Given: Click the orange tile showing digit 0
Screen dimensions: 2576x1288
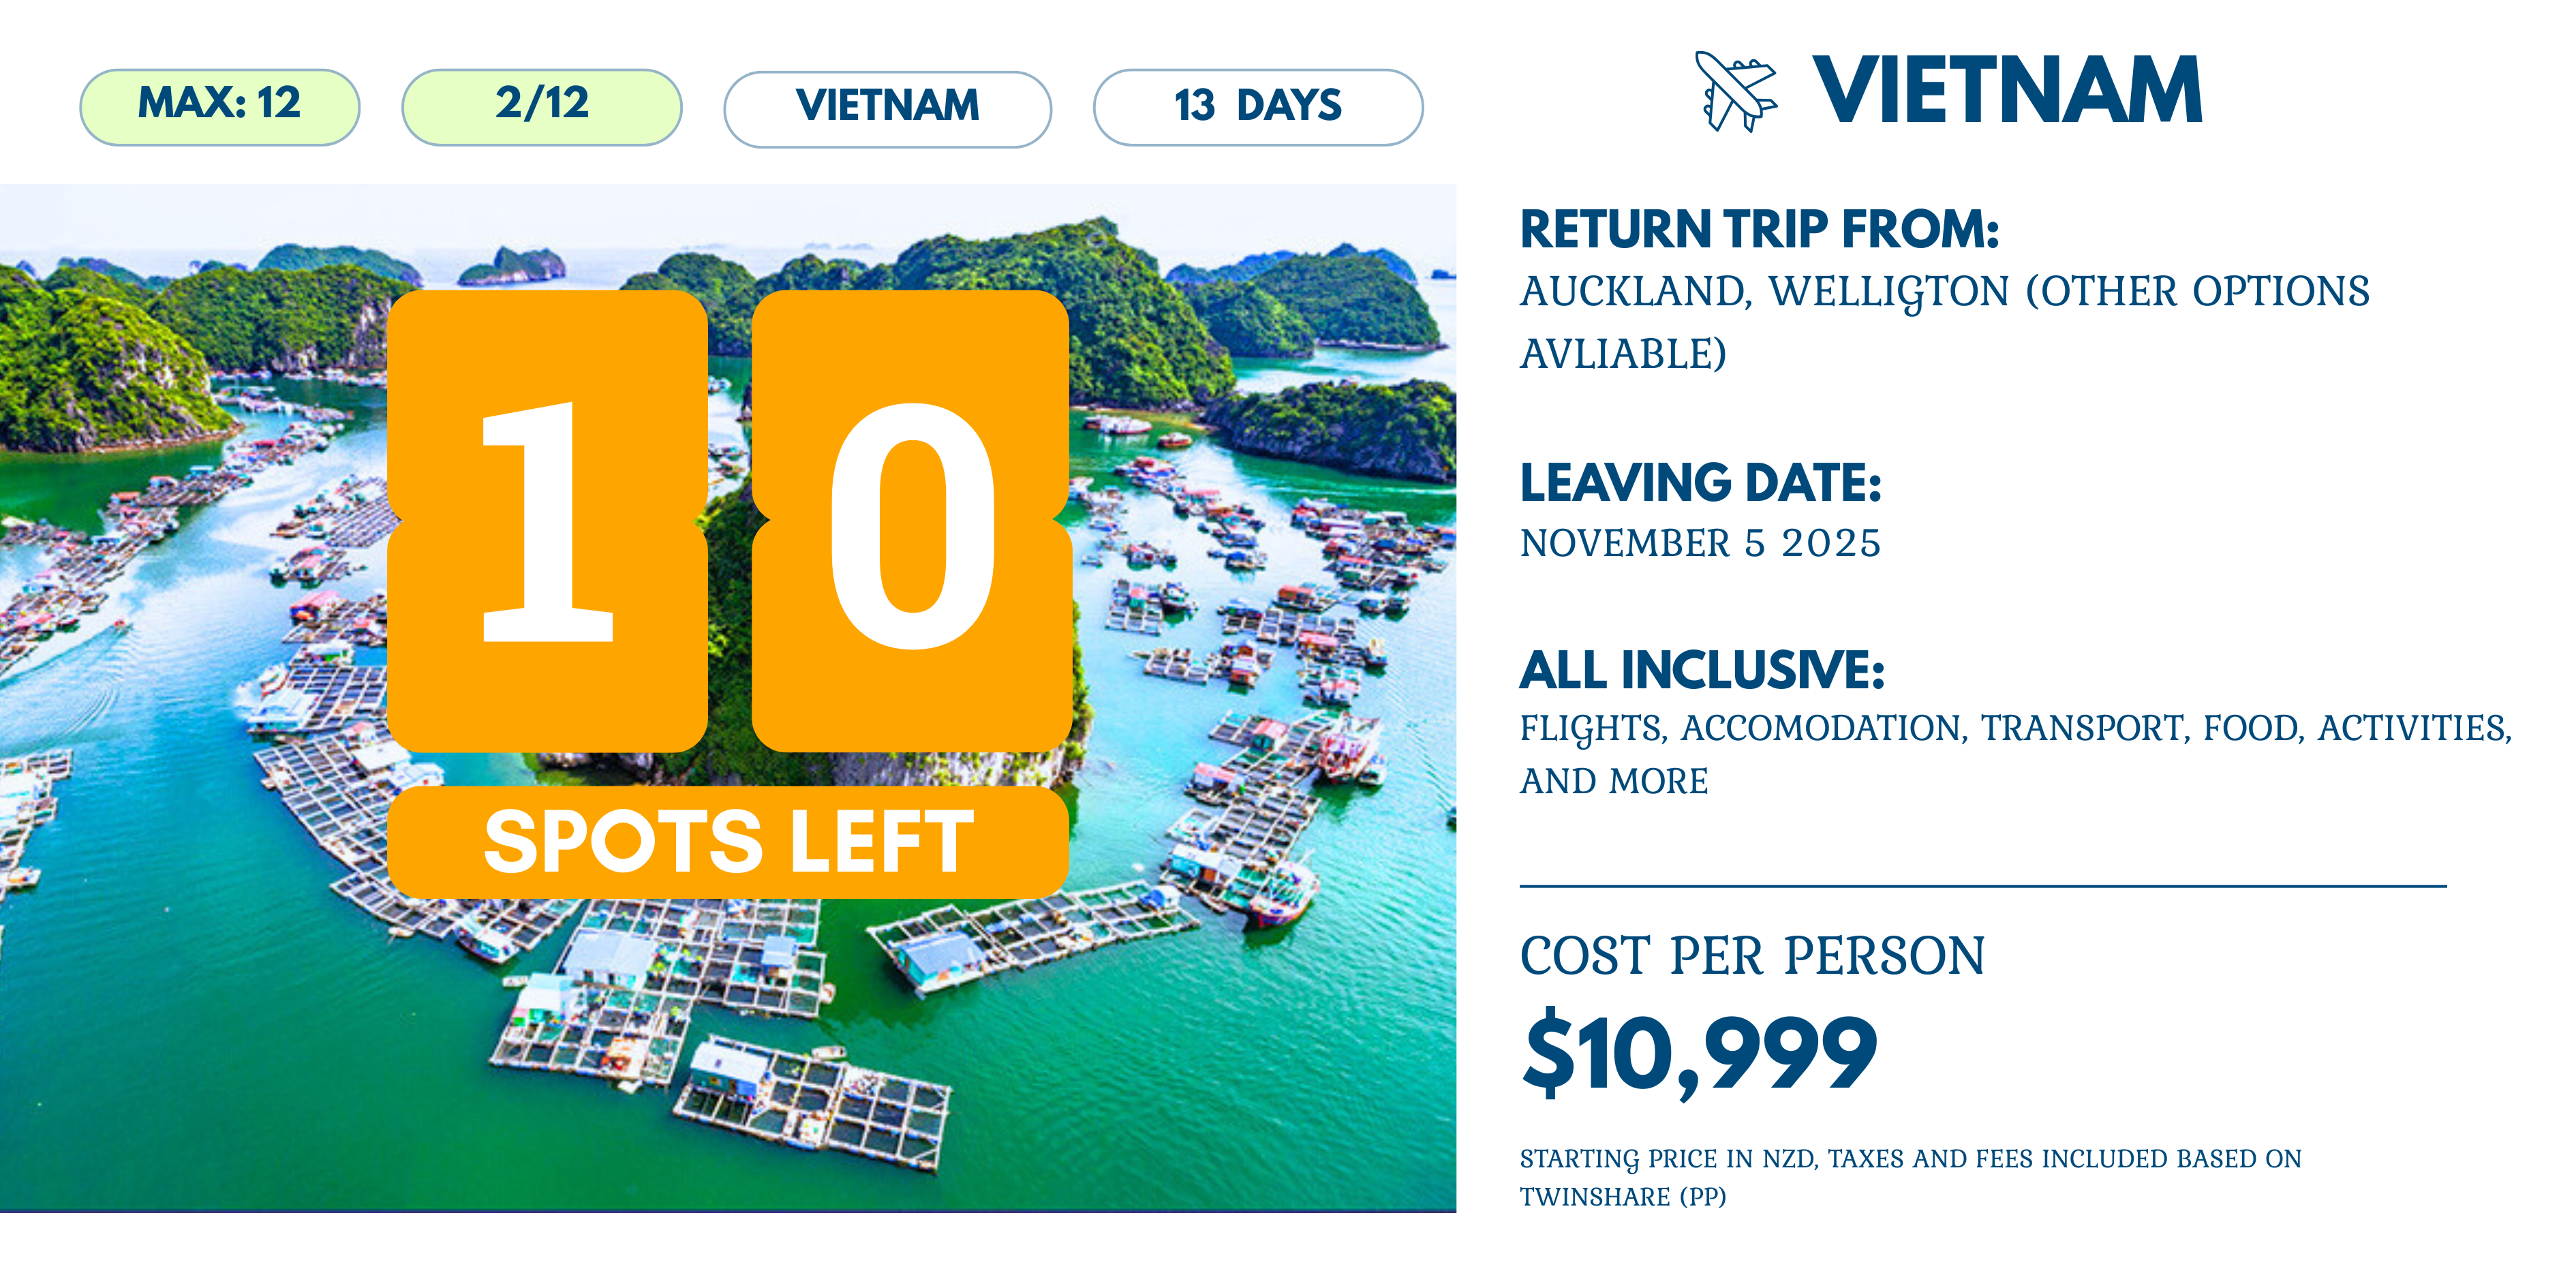Looking at the screenshot, I should (x=911, y=520).
